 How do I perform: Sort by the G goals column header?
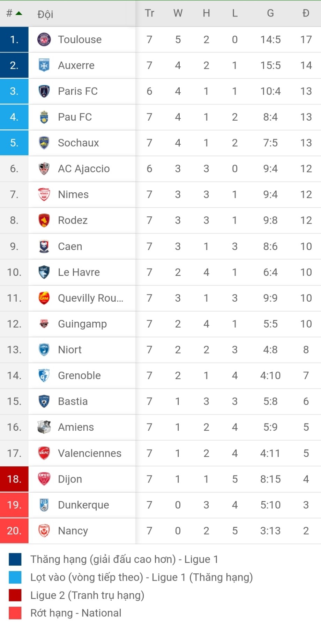(x=270, y=13)
